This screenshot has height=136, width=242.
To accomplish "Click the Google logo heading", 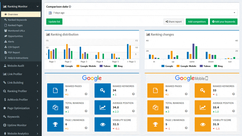I will point(92,78).
